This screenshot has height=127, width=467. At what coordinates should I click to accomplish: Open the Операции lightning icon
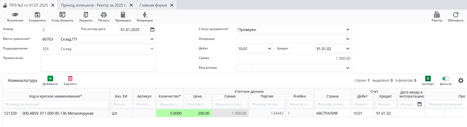(x=145, y=15)
